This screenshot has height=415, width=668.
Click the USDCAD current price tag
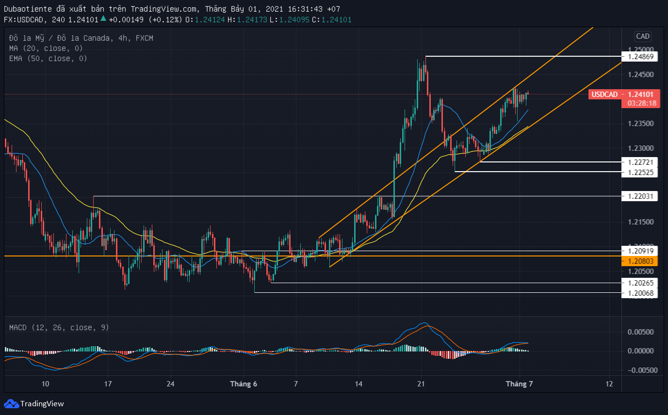click(x=624, y=95)
